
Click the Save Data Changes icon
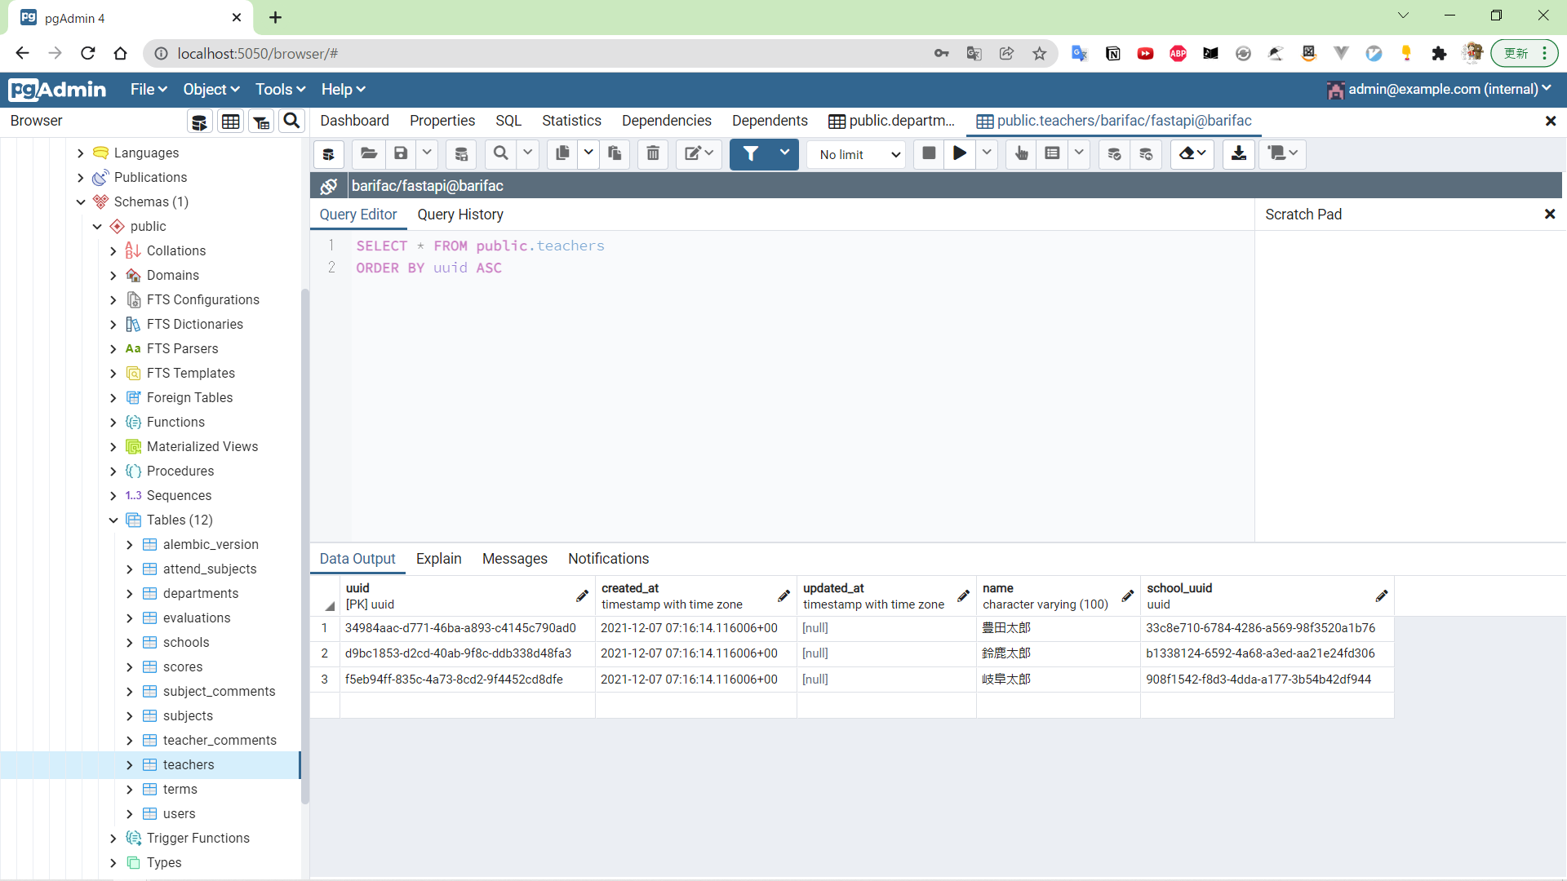point(461,154)
